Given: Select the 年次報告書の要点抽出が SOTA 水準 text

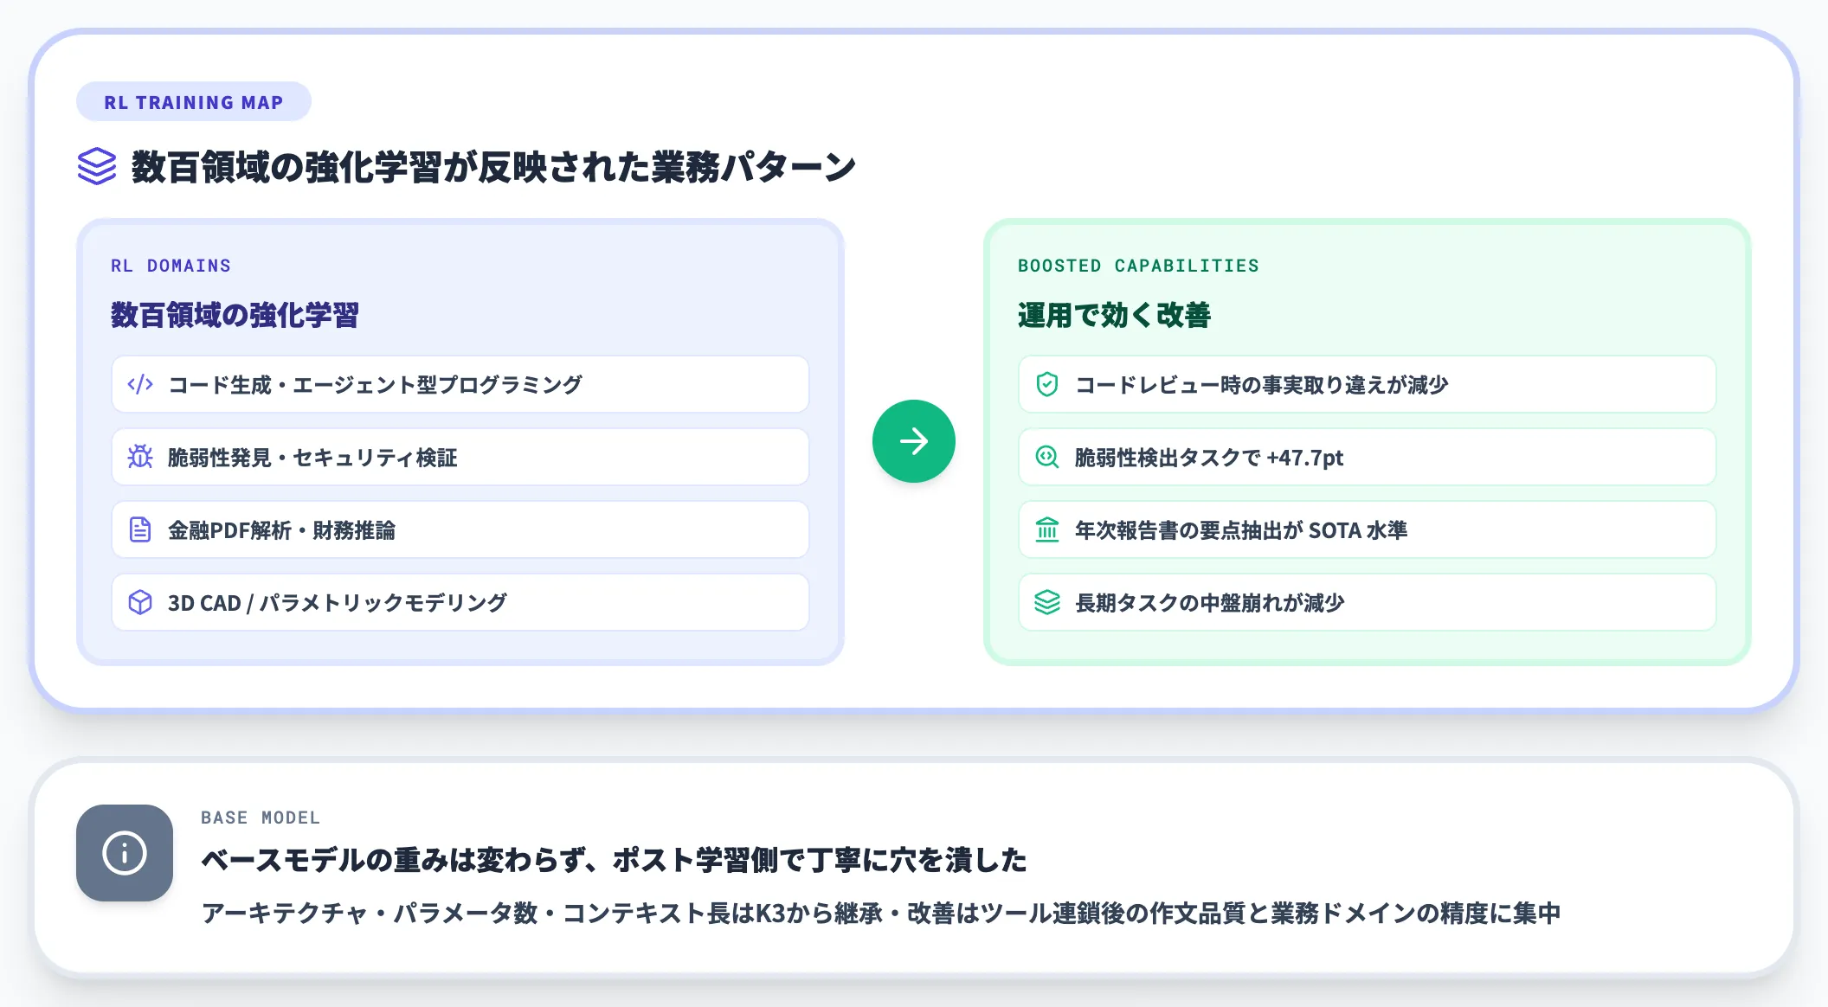Looking at the screenshot, I should point(1241,529).
